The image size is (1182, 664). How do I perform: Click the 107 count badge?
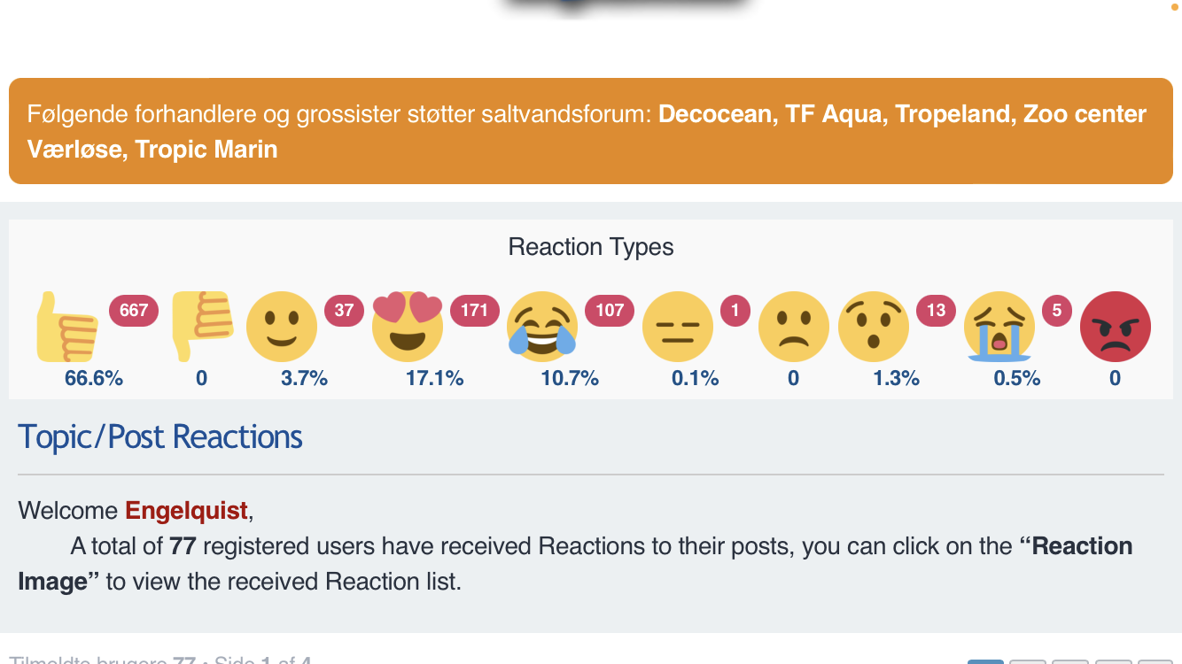(x=610, y=311)
